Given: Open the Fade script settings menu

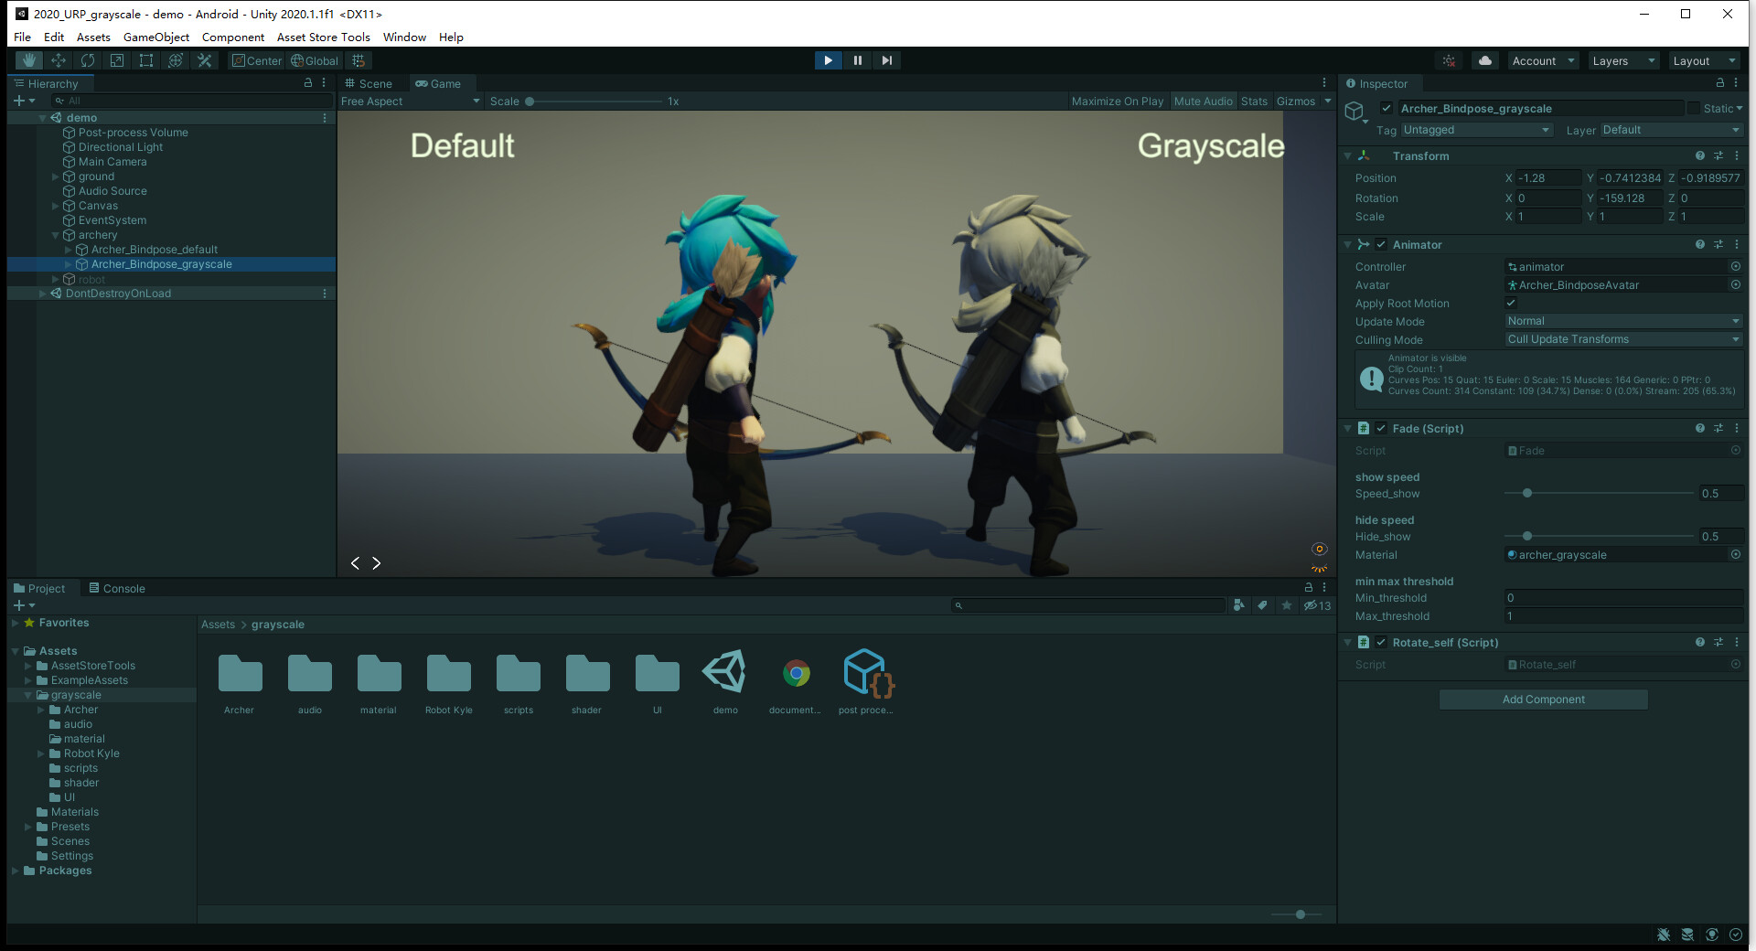Looking at the screenshot, I should pos(1737,428).
